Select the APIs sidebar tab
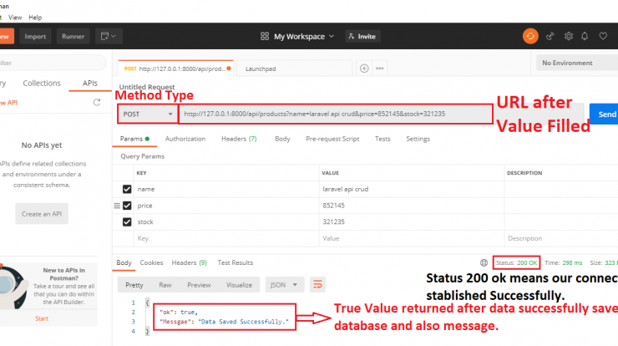The width and height of the screenshot is (618, 346). pos(90,84)
